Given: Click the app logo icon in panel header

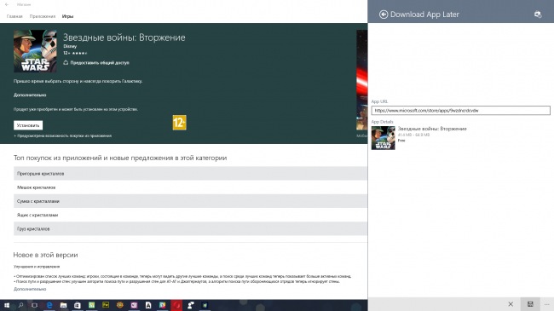Looking at the screenshot, I should point(538,14).
